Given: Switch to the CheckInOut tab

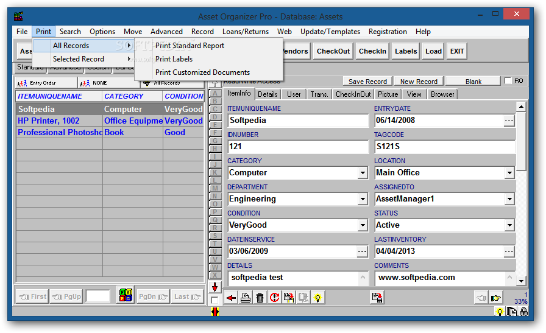Looking at the screenshot, I should pyautogui.click(x=353, y=94).
